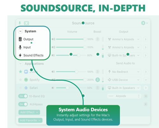Enable the Safari boost icon
The height and width of the screenshot is (128, 159).
point(98,88)
